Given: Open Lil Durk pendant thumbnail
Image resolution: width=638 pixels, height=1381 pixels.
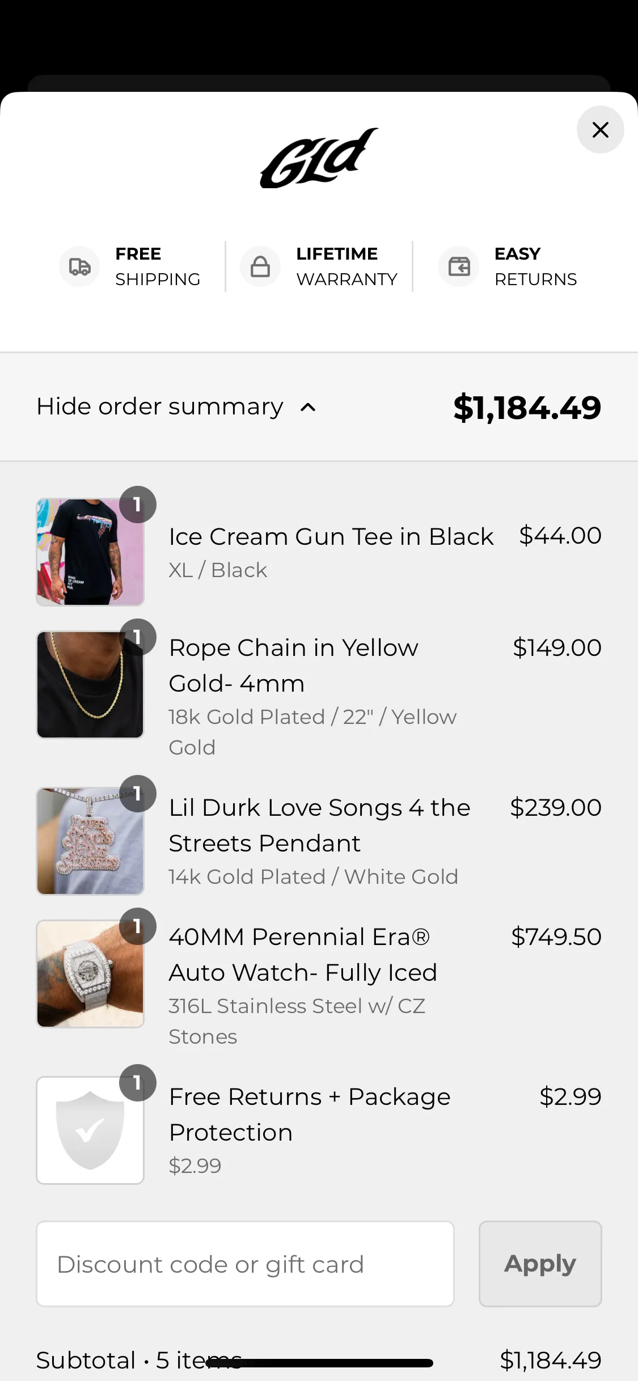Looking at the screenshot, I should (x=90, y=841).
